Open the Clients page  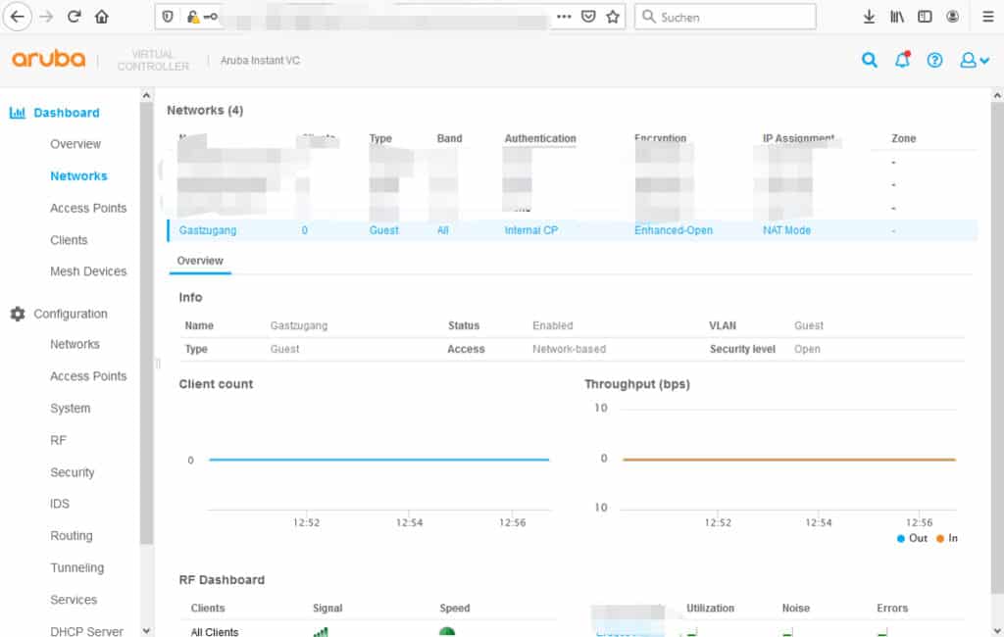pyautogui.click(x=69, y=240)
